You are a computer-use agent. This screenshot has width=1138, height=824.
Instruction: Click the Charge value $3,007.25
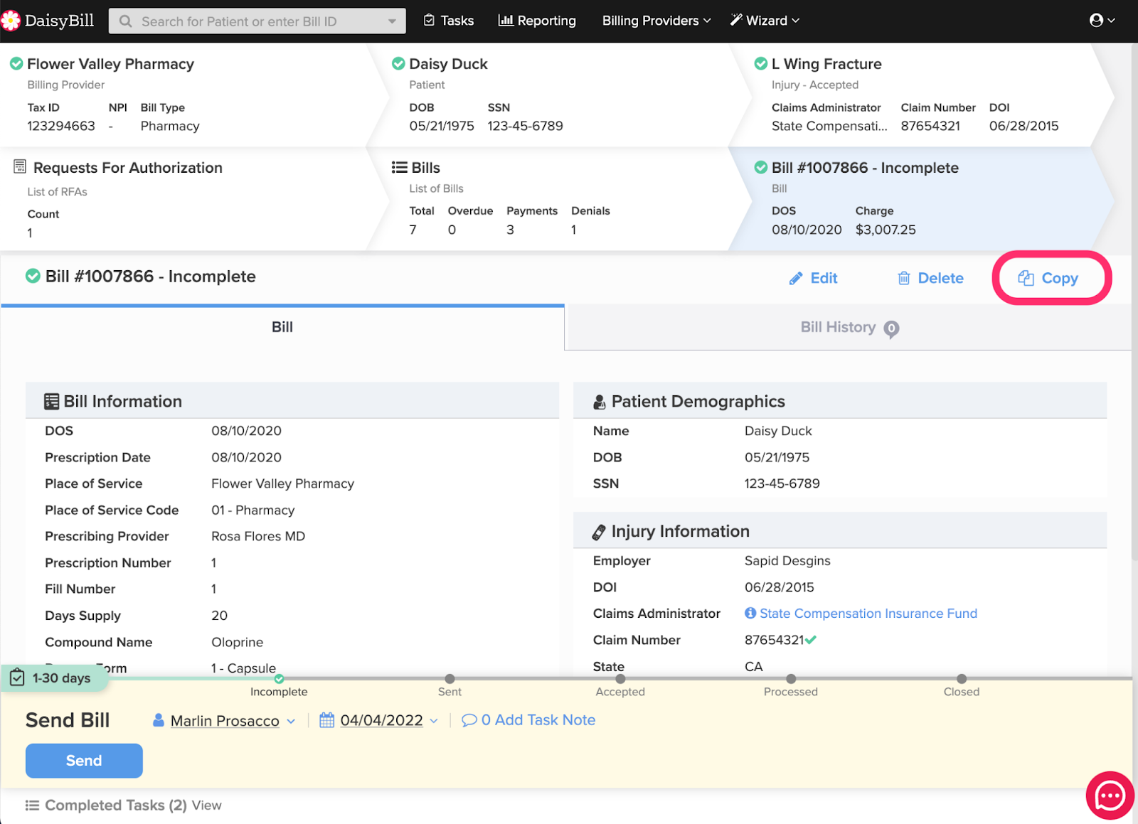pos(886,230)
